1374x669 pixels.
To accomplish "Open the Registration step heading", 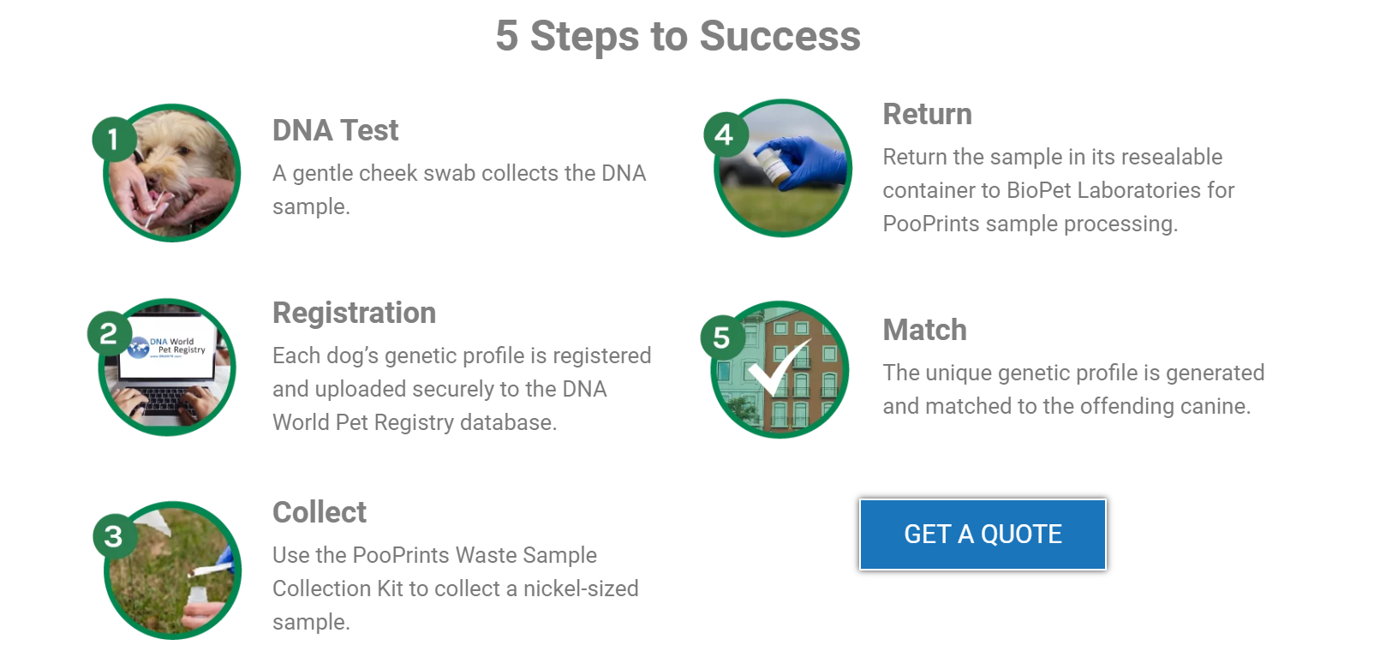I will click(354, 314).
